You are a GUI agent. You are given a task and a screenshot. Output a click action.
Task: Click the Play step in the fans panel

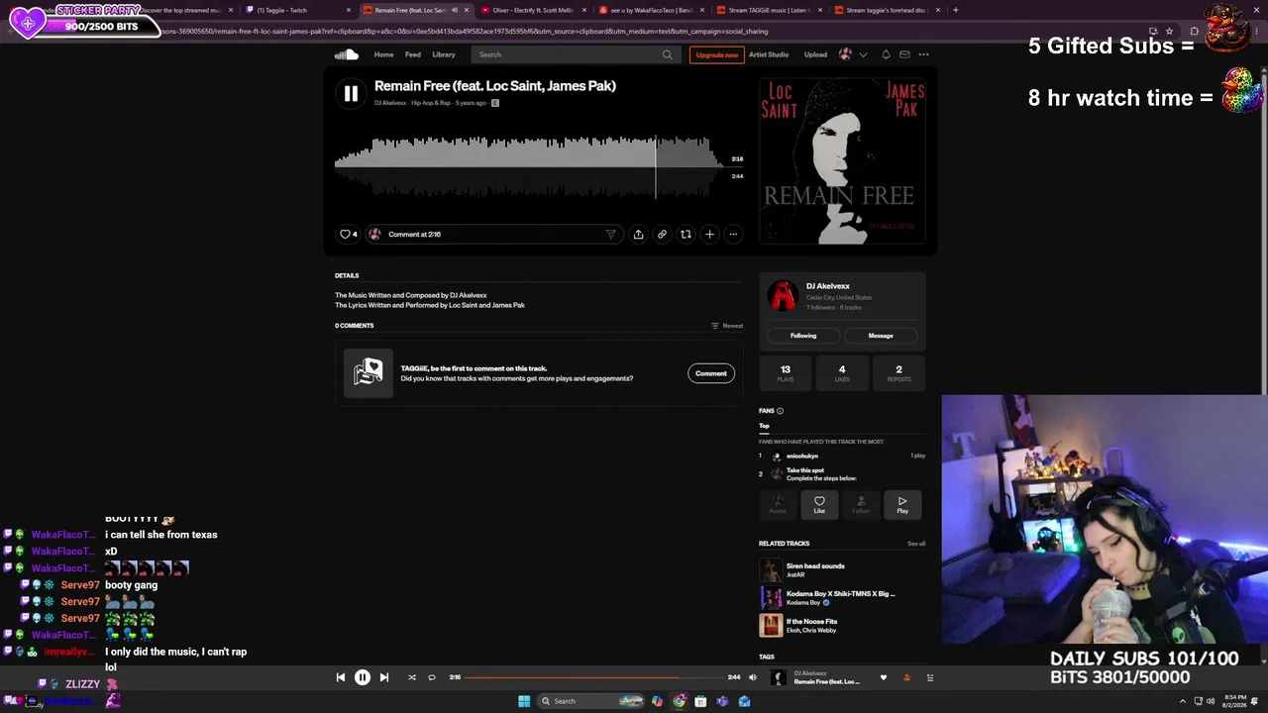pos(902,504)
